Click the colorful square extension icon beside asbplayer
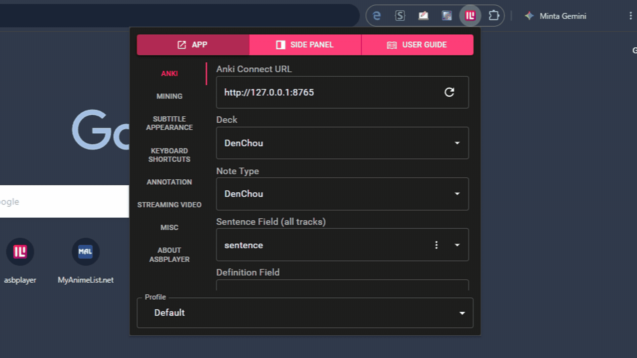The height and width of the screenshot is (358, 637). pos(447,16)
